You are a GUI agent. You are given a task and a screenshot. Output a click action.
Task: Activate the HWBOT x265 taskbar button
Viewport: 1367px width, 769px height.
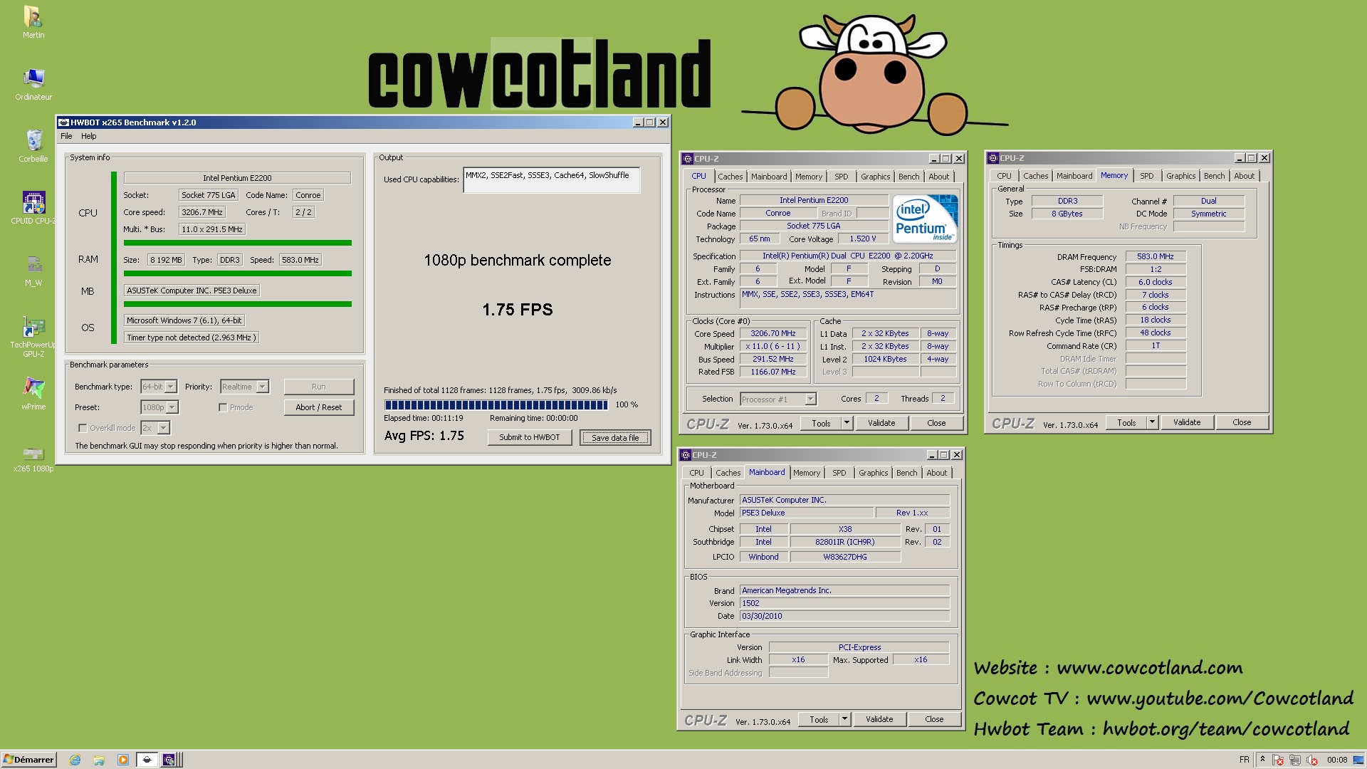point(147,760)
